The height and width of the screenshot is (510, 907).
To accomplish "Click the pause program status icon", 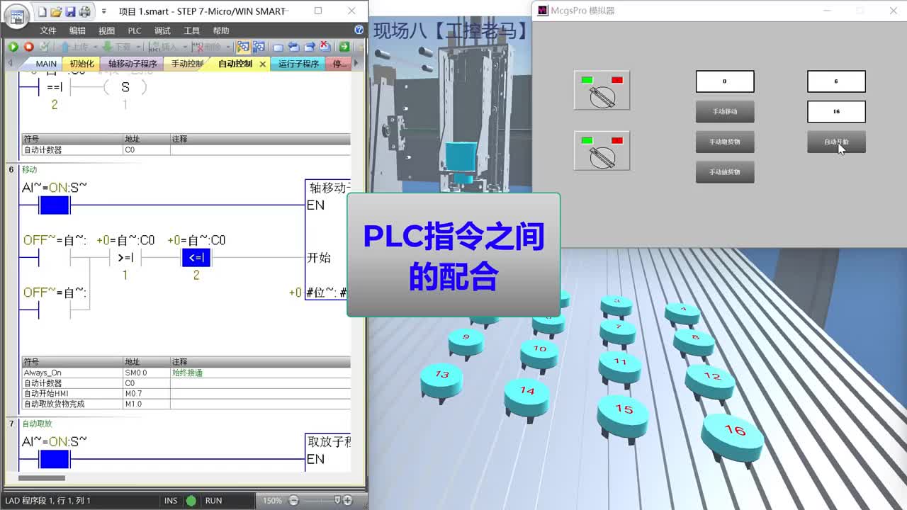I will pyautogui.click(x=259, y=47).
